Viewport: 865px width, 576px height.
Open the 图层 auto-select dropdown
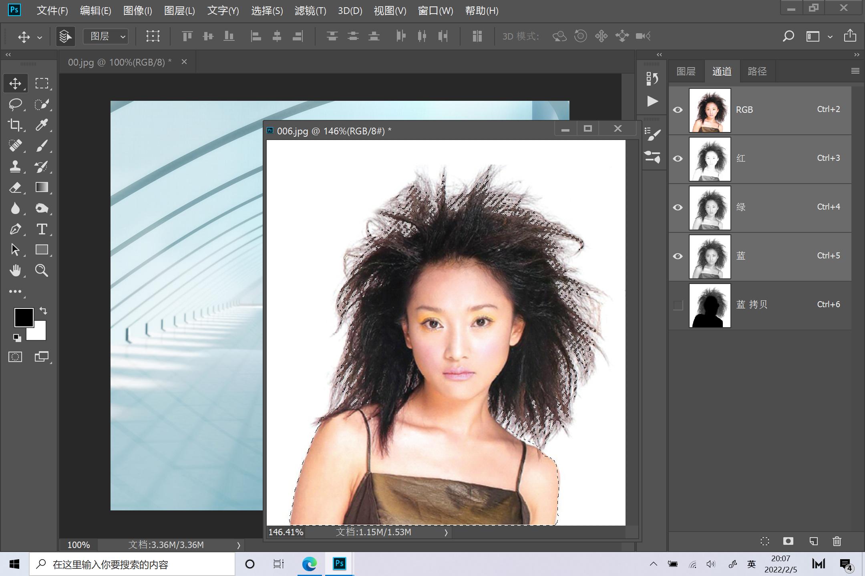tap(106, 36)
